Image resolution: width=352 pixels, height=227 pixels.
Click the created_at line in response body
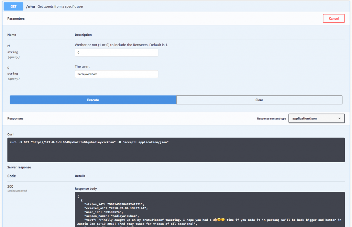[x=116, y=208]
